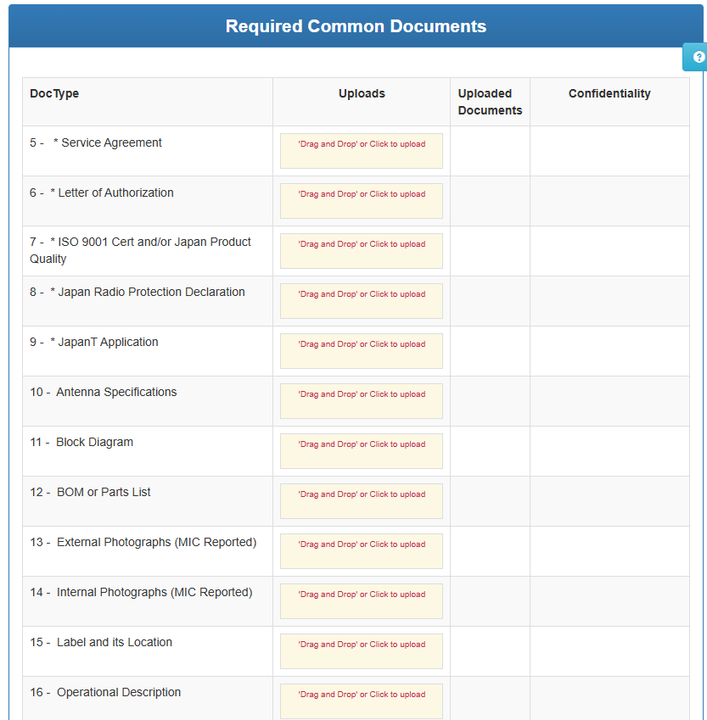Upload Label and its Location document
The height and width of the screenshot is (720, 707).
click(x=362, y=651)
